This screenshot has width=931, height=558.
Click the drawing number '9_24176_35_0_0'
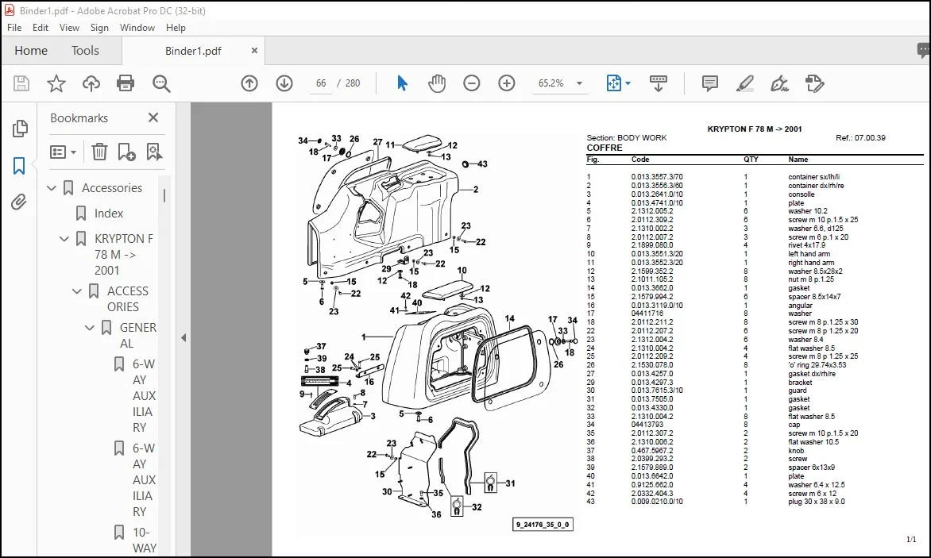543,525
